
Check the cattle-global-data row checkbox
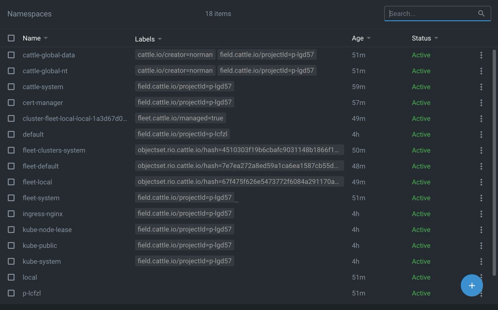[x=11, y=55]
